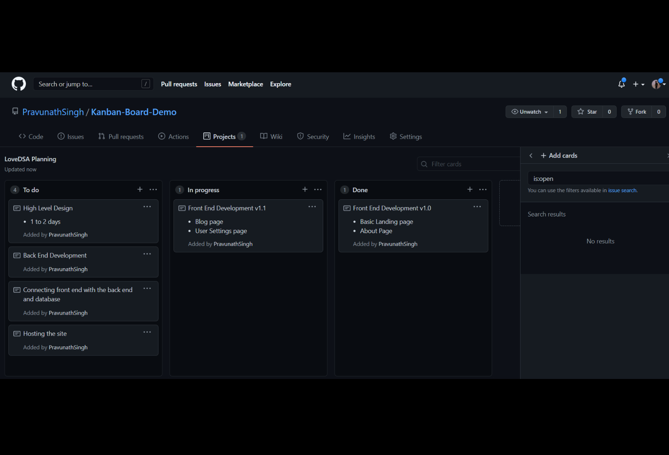Screen dimensions: 669x455
Task: Click the Hosting the site note icon
Action: pyautogui.click(x=17, y=333)
